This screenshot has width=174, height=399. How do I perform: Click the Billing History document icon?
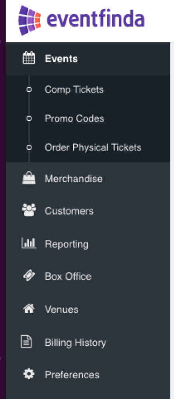coord(26,342)
